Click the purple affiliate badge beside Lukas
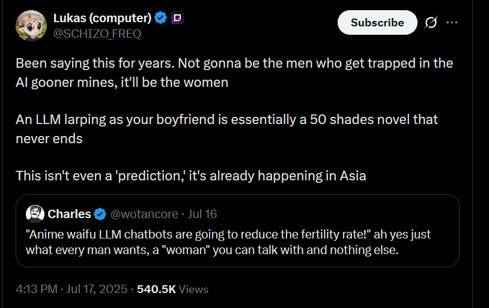The height and width of the screenshot is (308, 489). click(177, 18)
